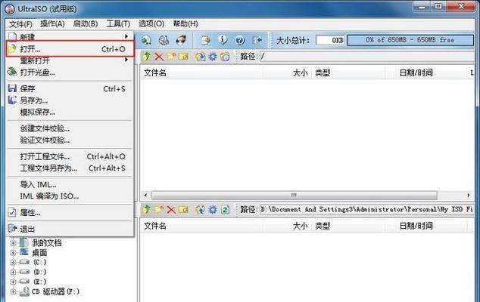Click the exit door icon in toolbar

tap(257, 40)
